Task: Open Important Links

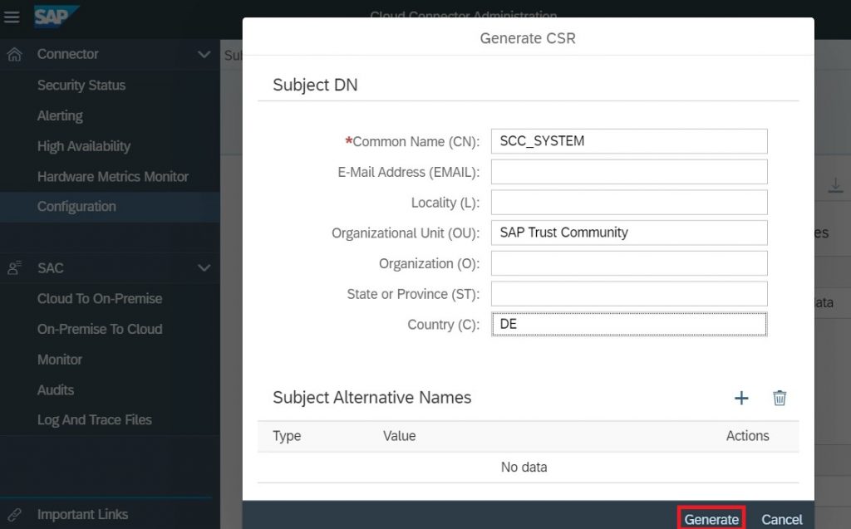Action: (82, 514)
